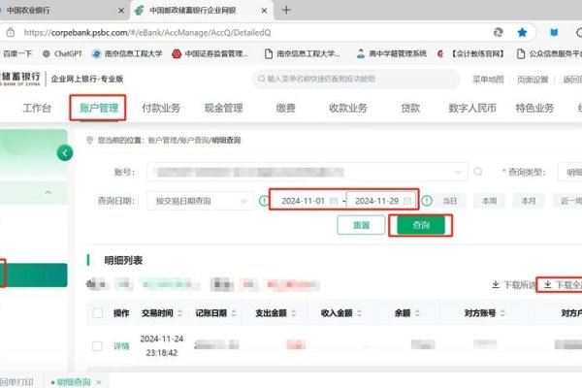The height and width of the screenshot is (388, 582).
Task: Switch to bottom 明细查询 page tab
Action: coord(74,382)
